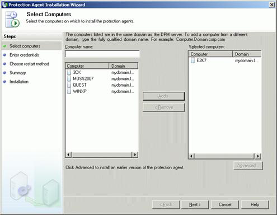The image size is (277, 215).
Task: Click the selected computers horizontal scrollbar track
Action: pyautogui.click(x=225, y=156)
